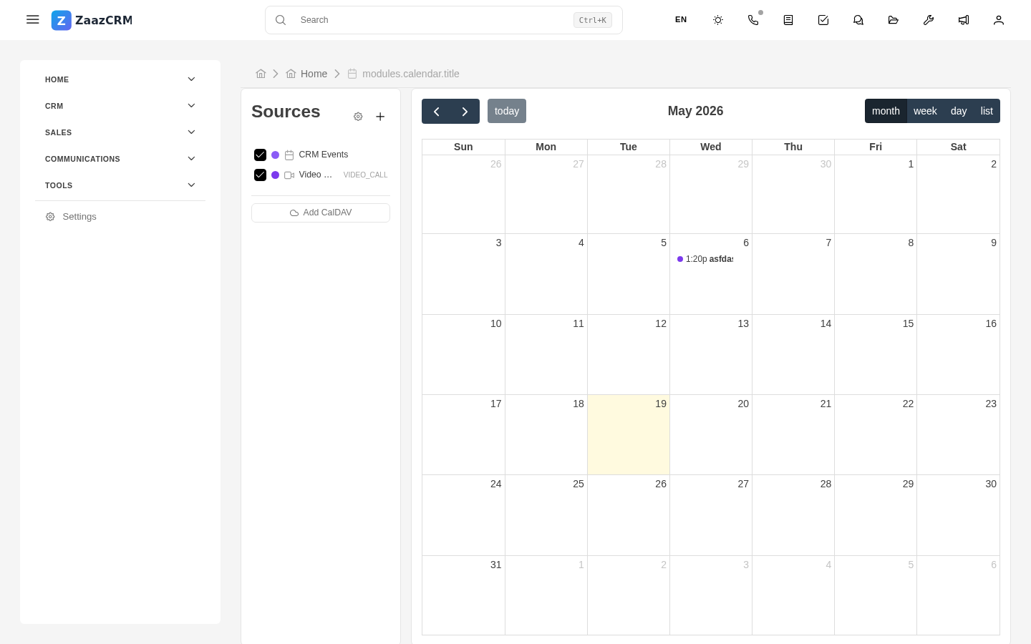Open the chat messages icon
The width and height of the screenshot is (1031, 644).
point(858,20)
